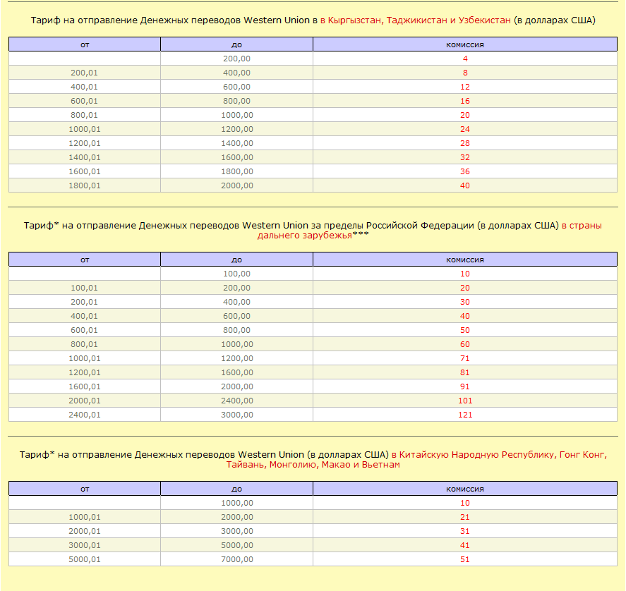
Task: Click commission "10" in the 100,00 row
Action: click(x=465, y=274)
